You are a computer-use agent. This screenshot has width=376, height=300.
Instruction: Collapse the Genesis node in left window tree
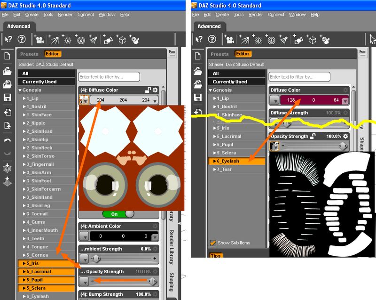click(x=20, y=90)
